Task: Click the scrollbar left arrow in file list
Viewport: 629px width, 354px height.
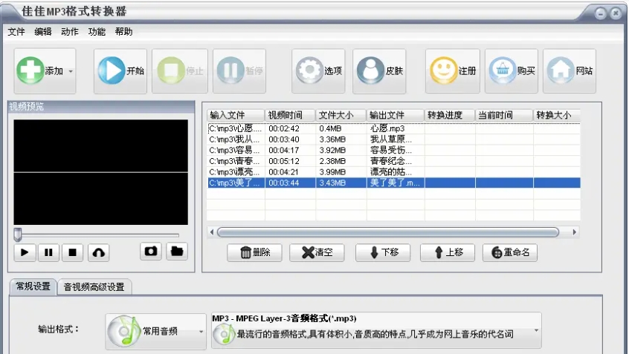Action: click(212, 232)
